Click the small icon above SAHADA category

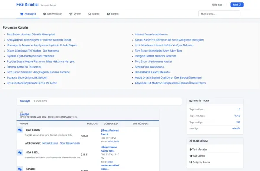[21, 112]
